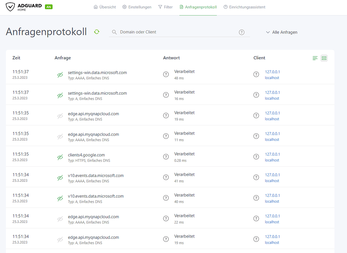Expand the Filter navigation menu
Image resolution: width=347 pixels, height=253 pixels.
tap(165, 7)
